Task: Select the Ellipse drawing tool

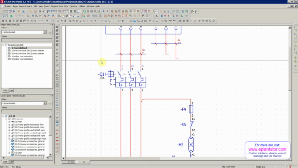Action: click(x=57, y=108)
